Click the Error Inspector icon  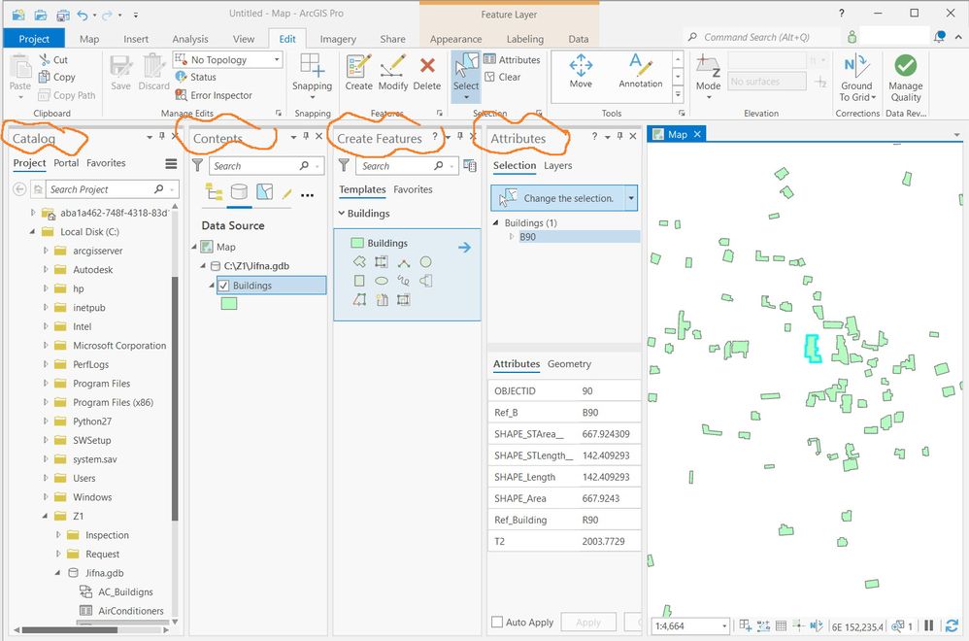(181, 95)
